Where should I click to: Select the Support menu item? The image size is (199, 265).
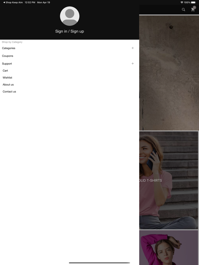point(7,64)
